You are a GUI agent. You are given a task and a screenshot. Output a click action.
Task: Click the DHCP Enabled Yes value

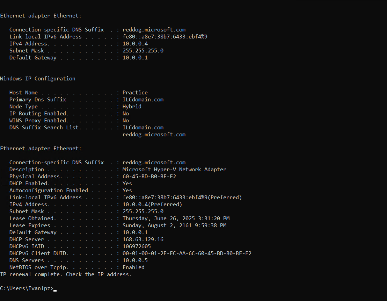coord(127,184)
